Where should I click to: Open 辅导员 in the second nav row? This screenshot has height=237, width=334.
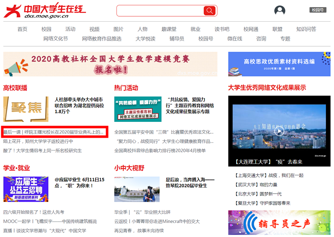pos(177,39)
